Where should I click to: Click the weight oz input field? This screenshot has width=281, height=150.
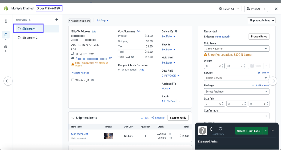(x=236, y=66)
